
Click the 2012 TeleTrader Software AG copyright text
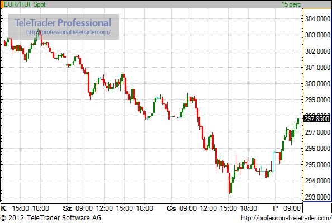[x=51, y=218]
